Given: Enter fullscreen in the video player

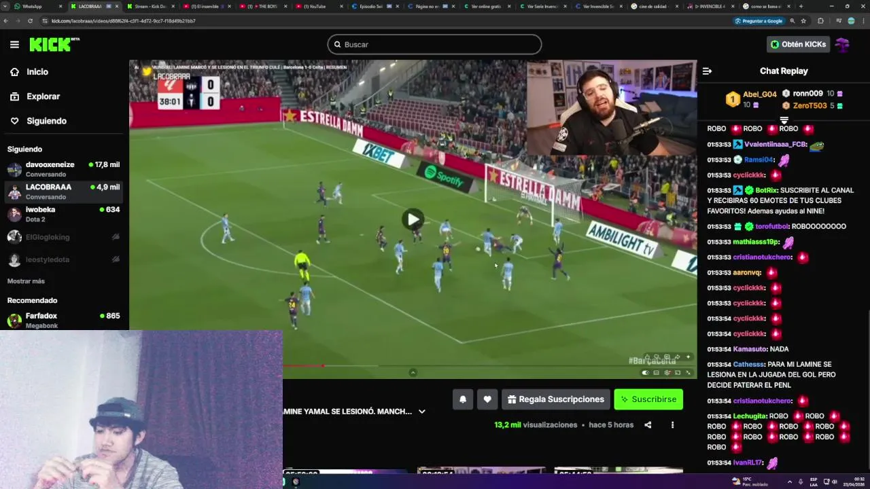Looking at the screenshot, I should pos(689,372).
